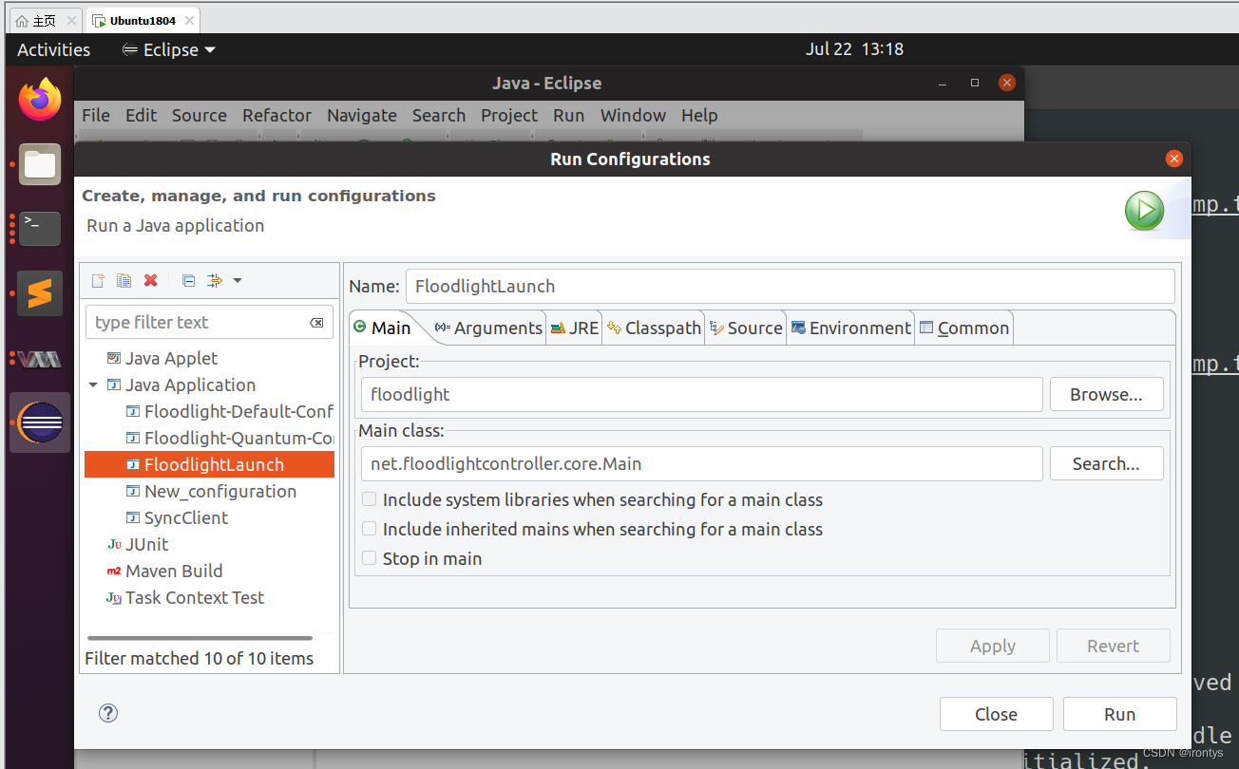Clear the filter text field

click(316, 323)
